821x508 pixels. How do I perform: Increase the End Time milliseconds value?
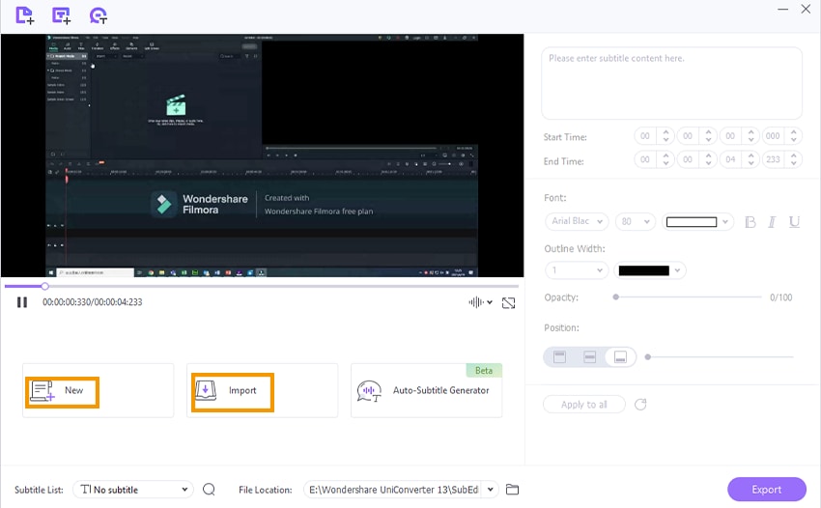794,155
